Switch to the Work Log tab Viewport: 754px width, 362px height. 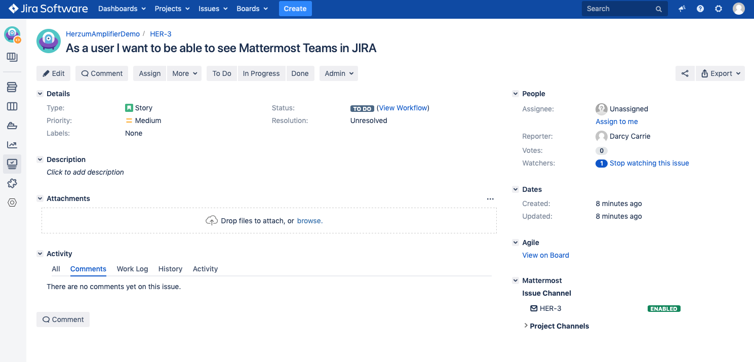(x=132, y=269)
